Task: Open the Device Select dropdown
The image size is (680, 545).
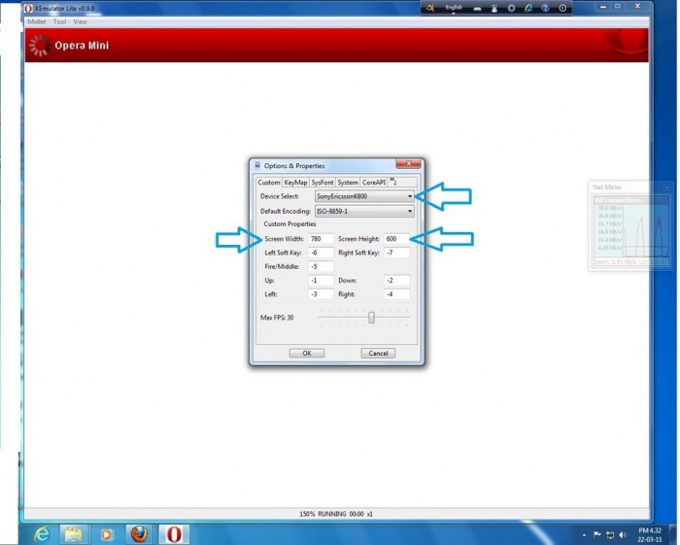Action: click(x=364, y=196)
